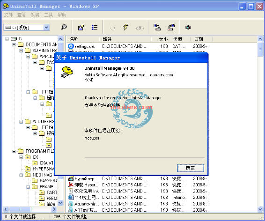
Task: Click the folder icon of EASYFRA node
Action: click(35, 181)
